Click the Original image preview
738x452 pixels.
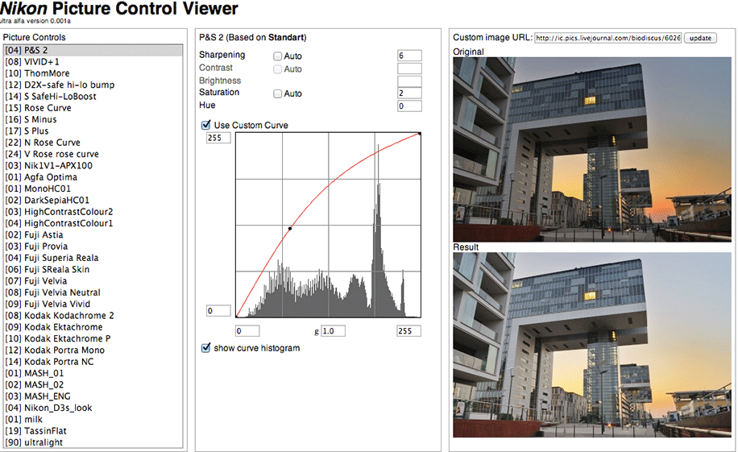pyautogui.click(x=592, y=150)
